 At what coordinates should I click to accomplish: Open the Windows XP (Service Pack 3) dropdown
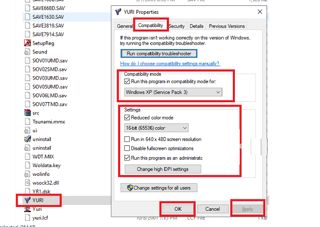point(173,92)
